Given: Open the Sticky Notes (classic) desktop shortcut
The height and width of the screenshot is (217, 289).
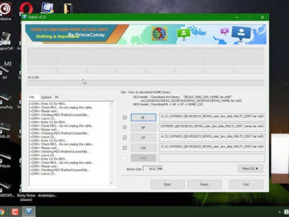Looking at the screenshot, I should [26, 197].
